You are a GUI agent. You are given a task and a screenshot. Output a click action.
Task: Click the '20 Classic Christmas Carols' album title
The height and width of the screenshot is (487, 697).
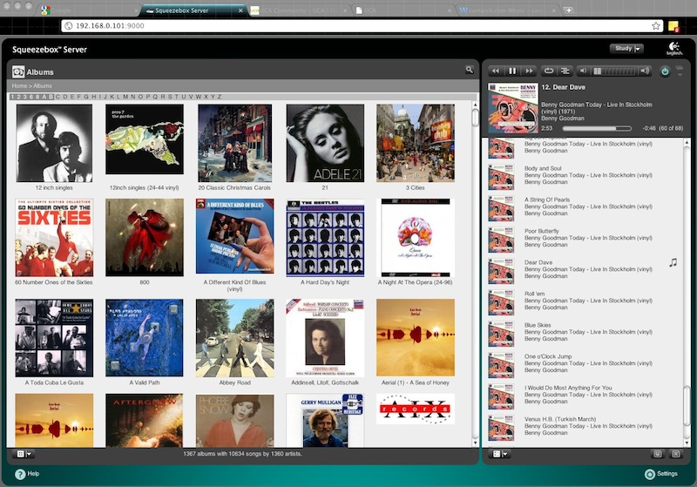tap(234, 187)
